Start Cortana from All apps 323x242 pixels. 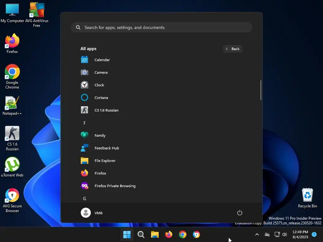(x=161, y=98)
